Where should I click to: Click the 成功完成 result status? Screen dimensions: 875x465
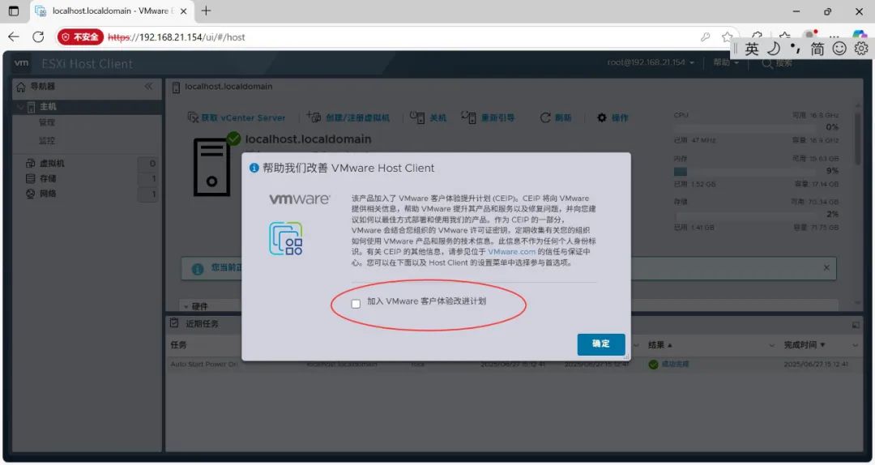point(675,364)
